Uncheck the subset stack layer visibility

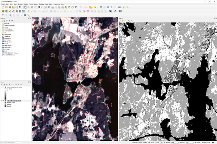3,101
